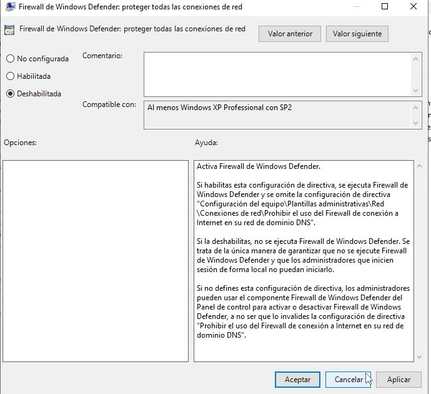Enable the policy with the Habilitada option
The image size is (431, 394).
(x=10, y=76)
